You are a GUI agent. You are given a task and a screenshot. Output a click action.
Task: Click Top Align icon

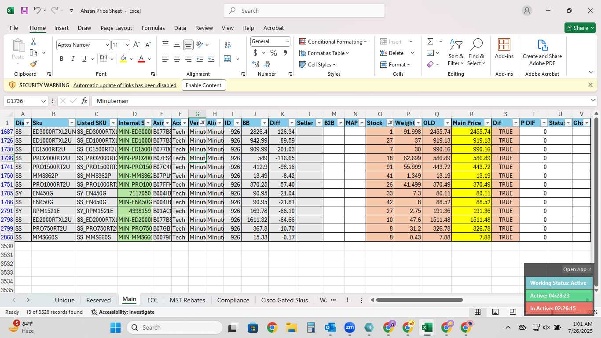tap(165, 45)
